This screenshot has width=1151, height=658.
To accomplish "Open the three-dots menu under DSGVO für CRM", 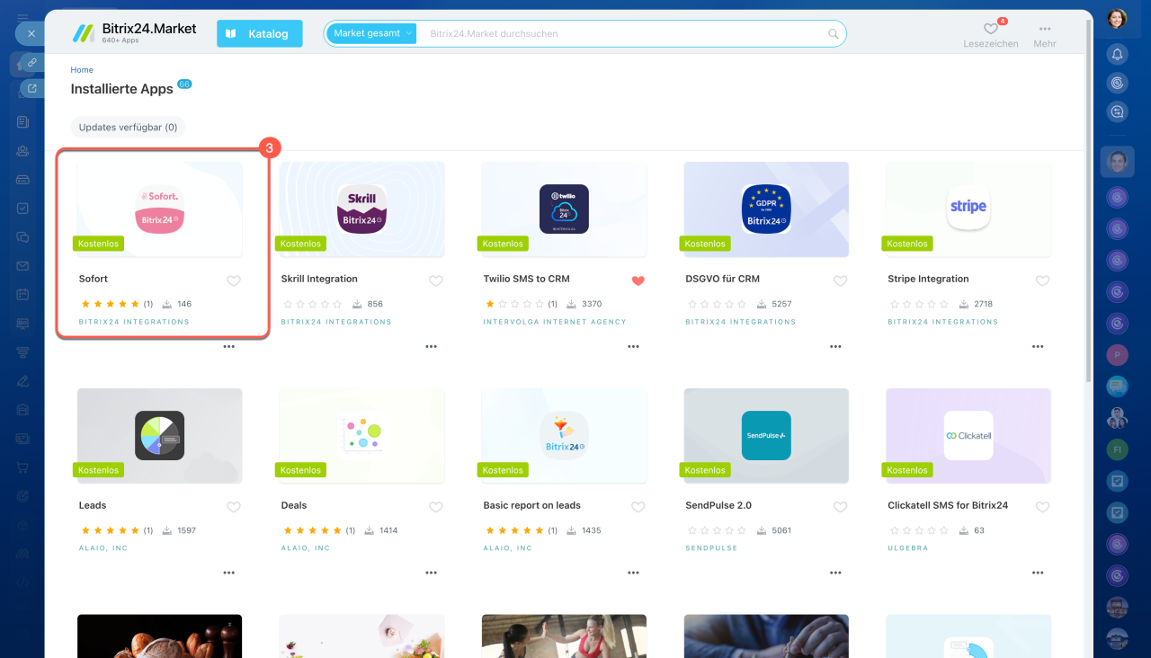I will point(836,346).
